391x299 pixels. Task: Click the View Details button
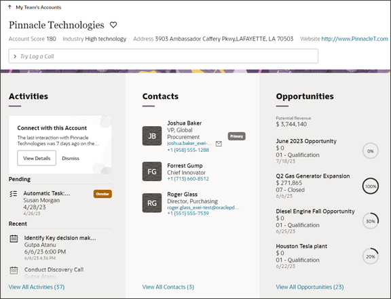(37, 158)
